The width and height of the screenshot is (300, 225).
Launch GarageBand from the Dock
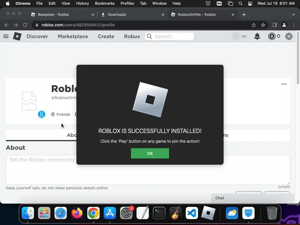tap(175, 213)
